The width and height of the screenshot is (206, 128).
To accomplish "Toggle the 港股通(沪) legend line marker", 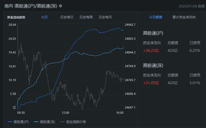I will (10, 122).
